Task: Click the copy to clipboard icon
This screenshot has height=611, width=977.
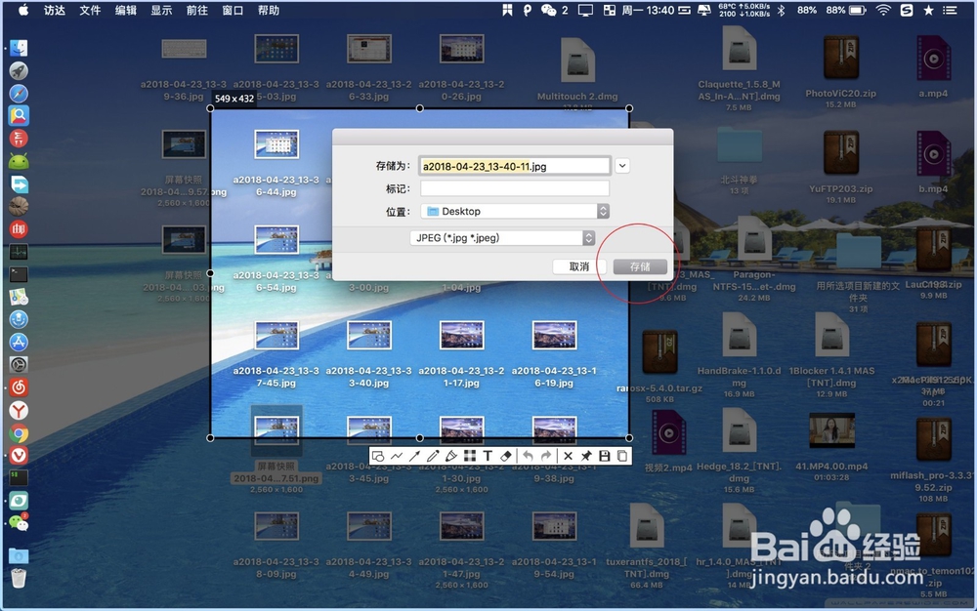Action: 621,455
